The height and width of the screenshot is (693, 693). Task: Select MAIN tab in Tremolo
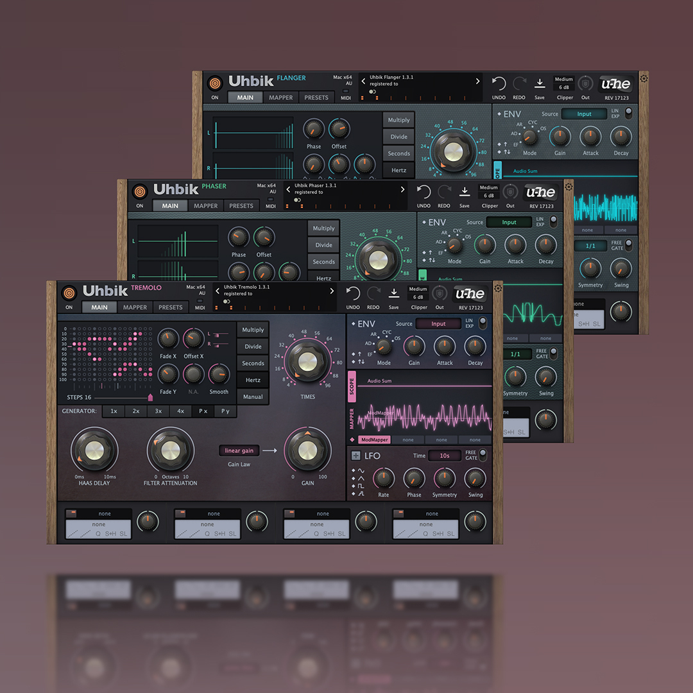[x=99, y=307]
